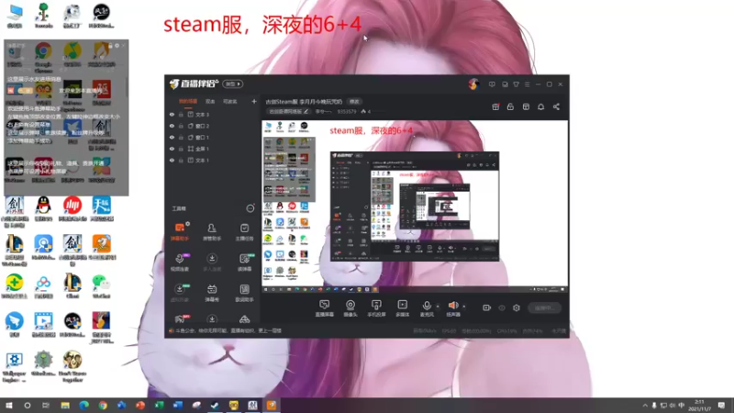Open the 多人连麦 tool
The height and width of the screenshot is (413, 734).
pos(212,262)
